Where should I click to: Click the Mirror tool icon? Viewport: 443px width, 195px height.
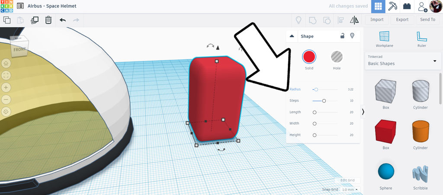354,20
